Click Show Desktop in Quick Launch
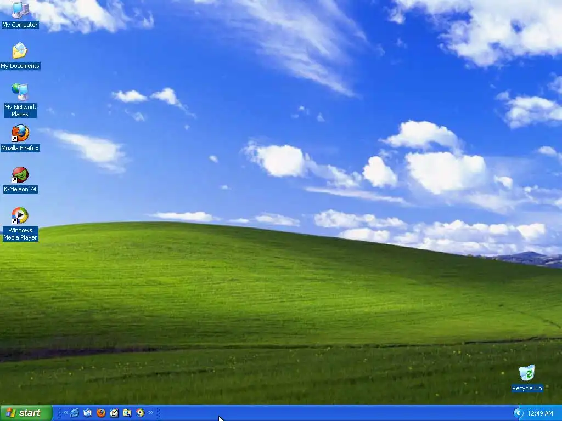Screen dimensions: 562x421 [x=114, y=413]
